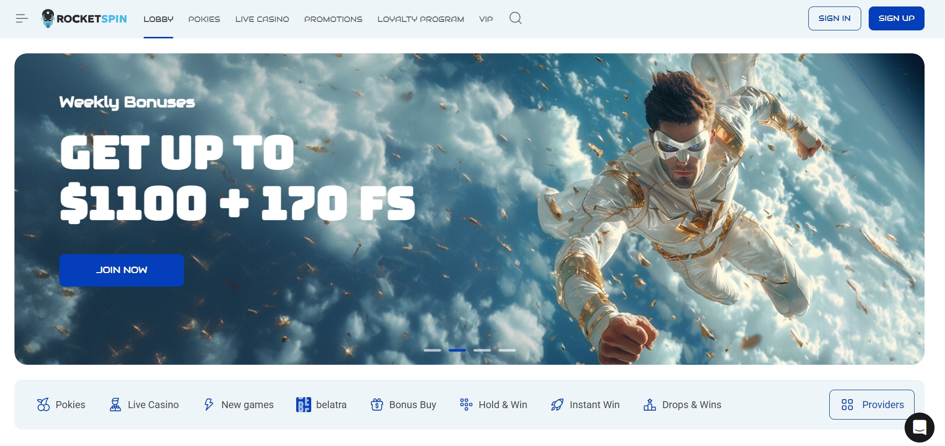Go to the Promotions menu item
Image resolution: width=945 pixels, height=446 pixels.
333,19
